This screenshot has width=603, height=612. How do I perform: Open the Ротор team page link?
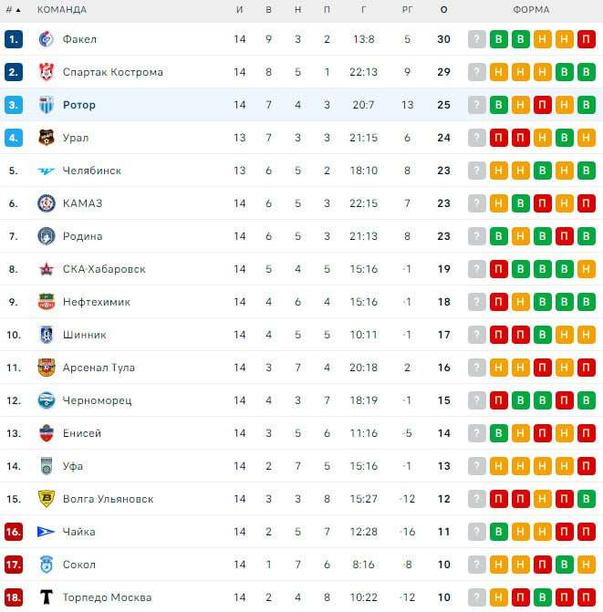[79, 105]
